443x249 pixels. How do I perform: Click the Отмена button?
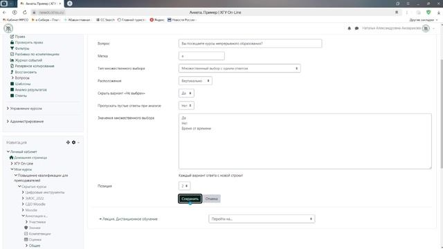[x=212, y=199]
